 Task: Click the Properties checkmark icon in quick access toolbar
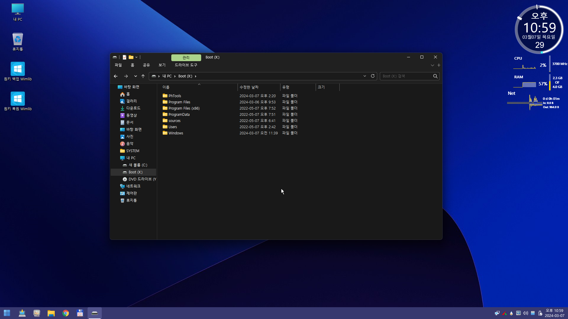(125, 57)
